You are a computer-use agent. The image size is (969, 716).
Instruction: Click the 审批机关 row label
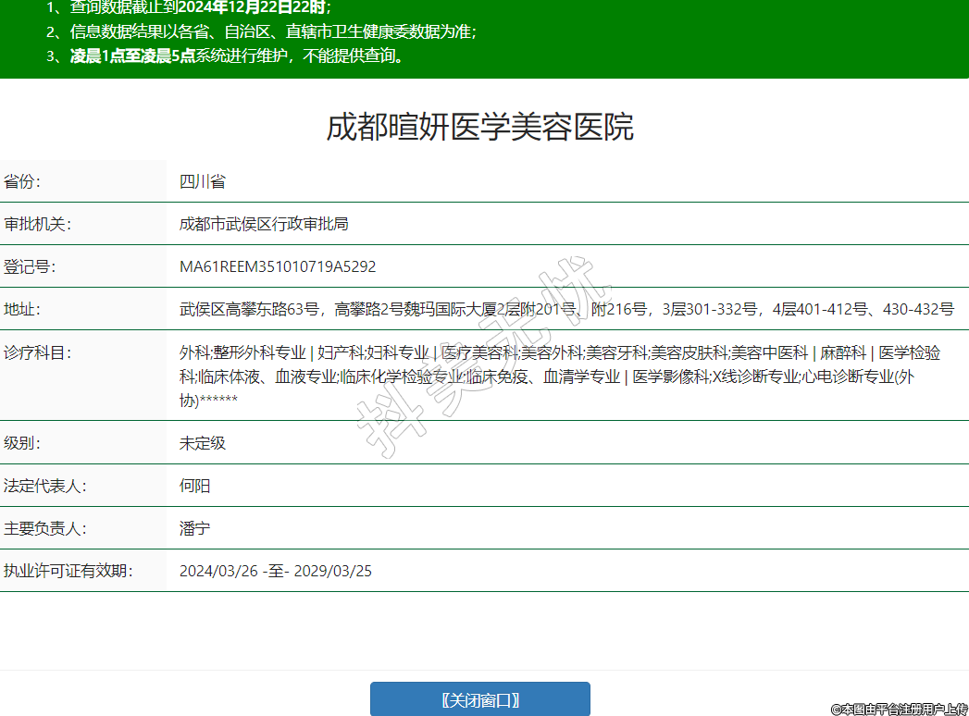[38, 224]
